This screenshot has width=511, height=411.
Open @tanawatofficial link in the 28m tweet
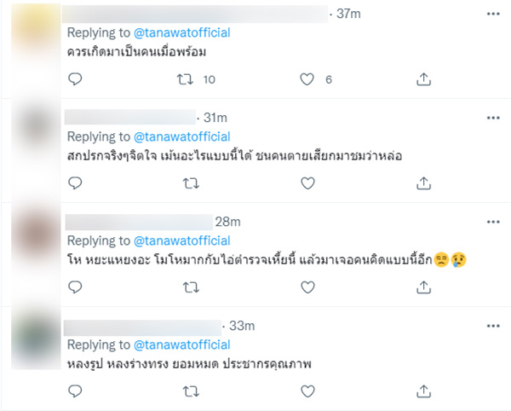point(181,240)
